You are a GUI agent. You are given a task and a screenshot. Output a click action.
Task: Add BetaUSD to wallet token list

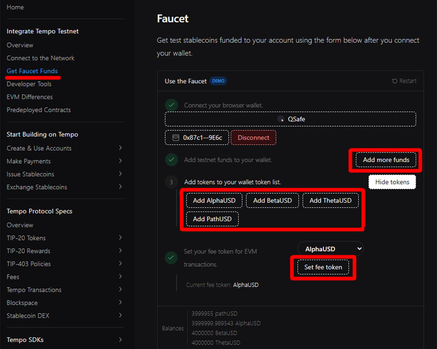(272, 201)
